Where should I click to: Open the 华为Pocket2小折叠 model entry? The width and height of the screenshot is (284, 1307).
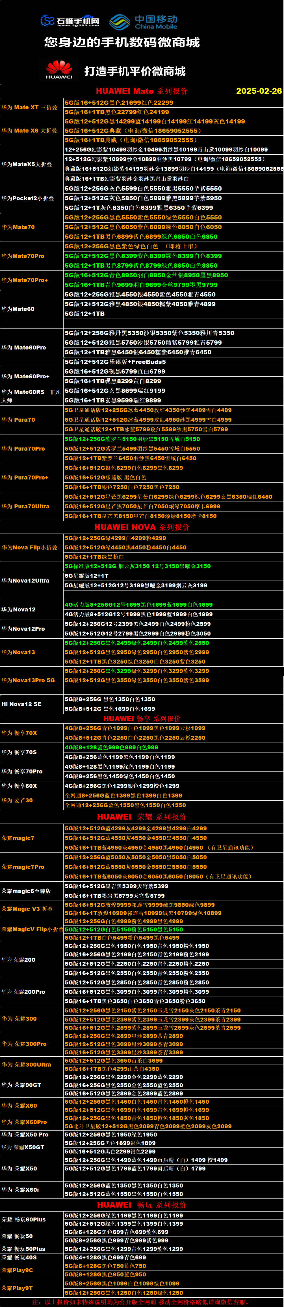tap(28, 198)
